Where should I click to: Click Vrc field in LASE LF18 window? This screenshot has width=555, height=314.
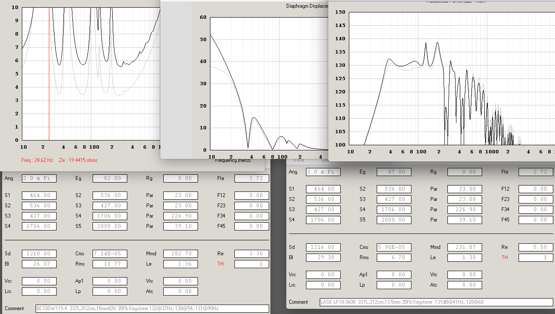[323, 275]
